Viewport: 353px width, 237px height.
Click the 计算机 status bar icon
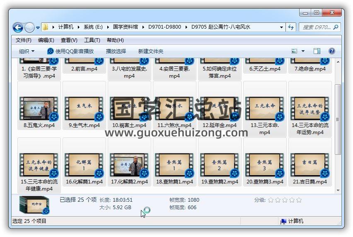tap(283, 221)
